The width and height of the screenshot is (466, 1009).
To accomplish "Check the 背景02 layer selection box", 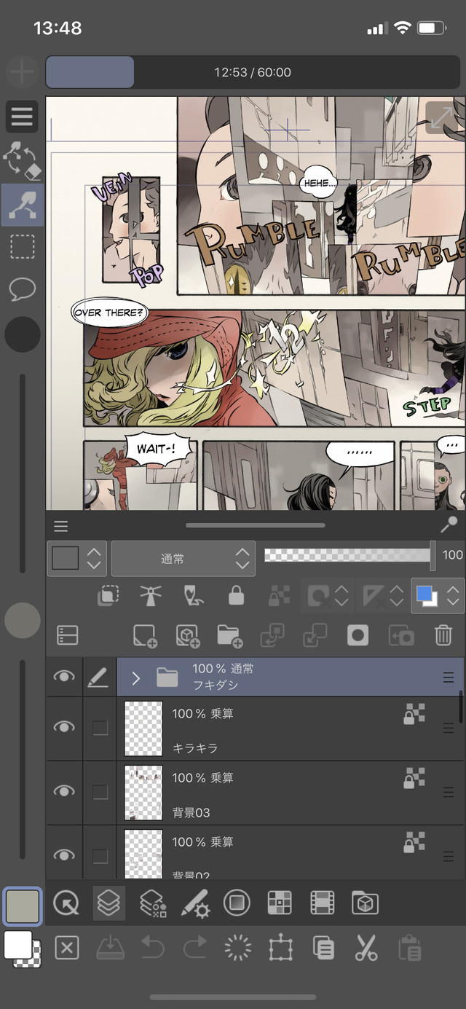I will pyautogui.click(x=100, y=855).
